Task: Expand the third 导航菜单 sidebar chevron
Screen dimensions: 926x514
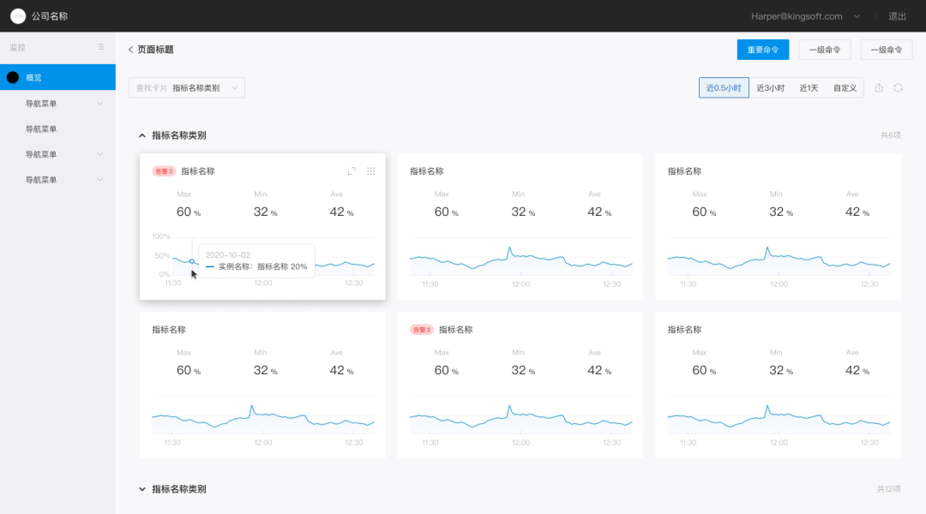Action: coord(99,154)
